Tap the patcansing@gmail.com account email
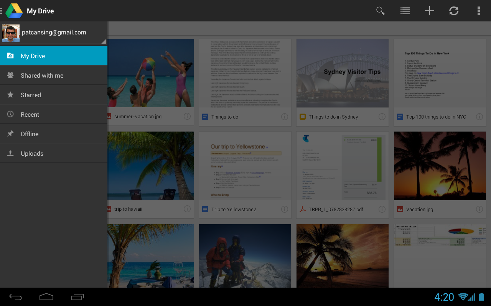Image resolution: width=491 pixels, height=306 pixels. pos(54,32)
